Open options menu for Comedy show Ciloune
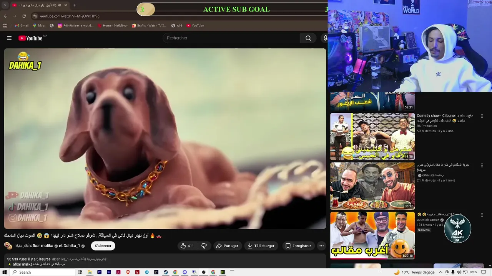492x276 pixels. pyautogui.click(x=482, y=116)
